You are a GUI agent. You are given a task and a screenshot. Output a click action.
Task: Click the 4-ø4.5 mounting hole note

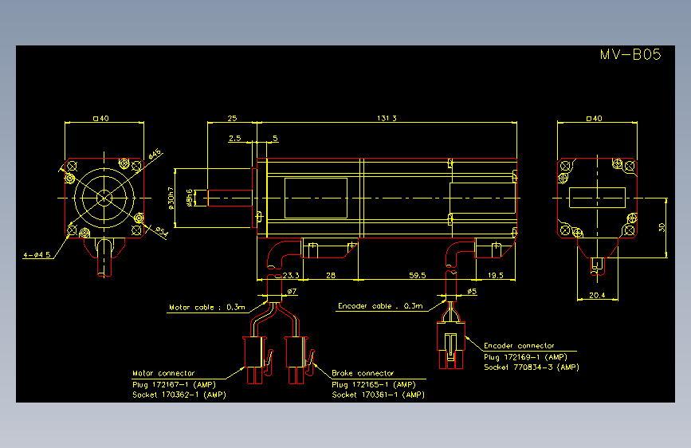pos(37,255)
